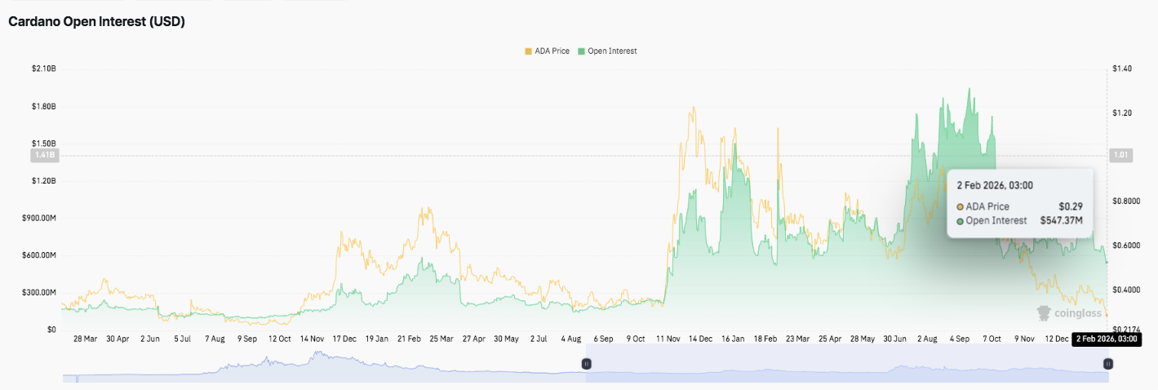
Task: Toggle the ADA Price series label
Action: pyautogui.click(x=552, y=51)
